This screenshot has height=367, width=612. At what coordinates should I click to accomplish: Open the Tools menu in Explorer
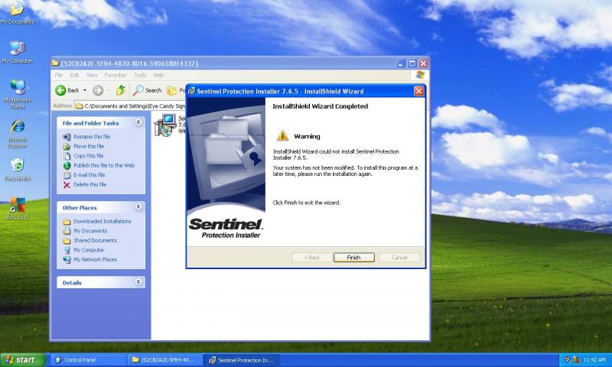tap(140, 75)
